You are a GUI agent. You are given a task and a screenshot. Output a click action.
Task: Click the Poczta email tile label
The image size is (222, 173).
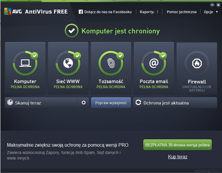click(154, 82)
